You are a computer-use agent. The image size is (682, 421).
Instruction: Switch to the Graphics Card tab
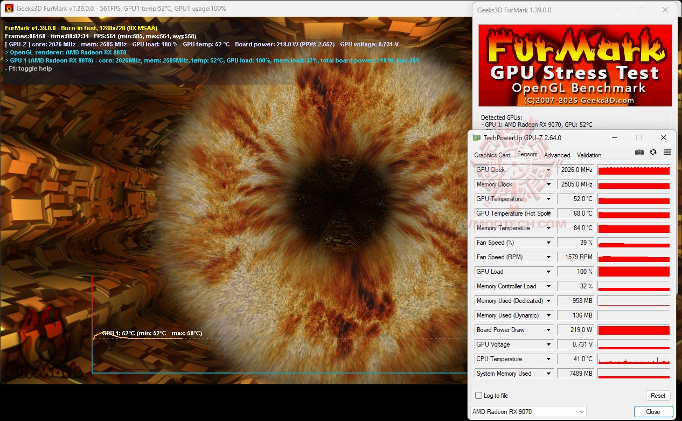click(492, 155)
